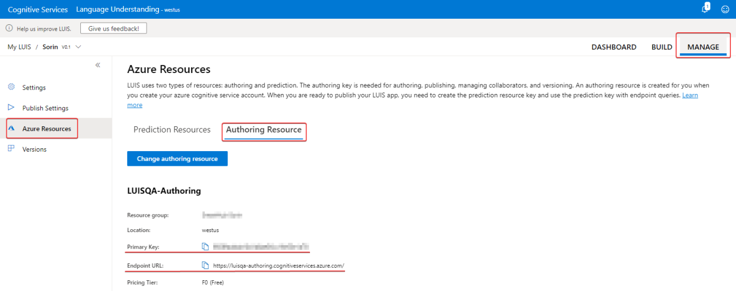736x291 pixels.
Task: Click the Give us feedback button
Action: pyautogui.click(x=114, y=28)
